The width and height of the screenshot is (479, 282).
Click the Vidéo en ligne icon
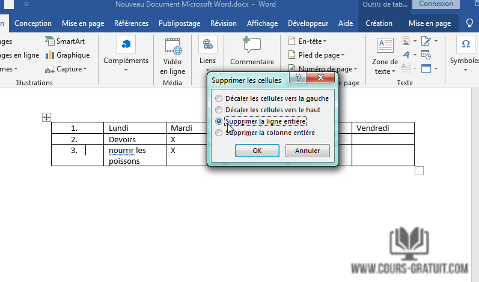(x=172, y=46)
